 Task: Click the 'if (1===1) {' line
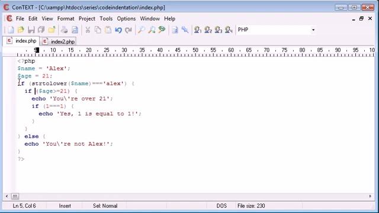coord(53,106)
